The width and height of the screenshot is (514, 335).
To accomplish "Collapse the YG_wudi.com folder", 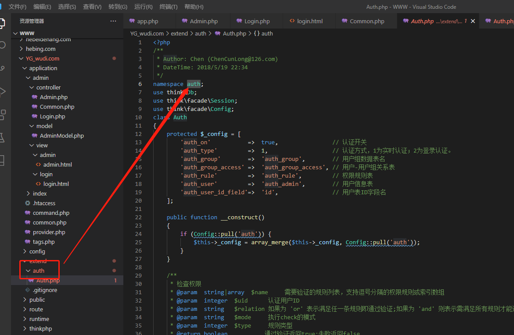I will (x=22, y=58).
